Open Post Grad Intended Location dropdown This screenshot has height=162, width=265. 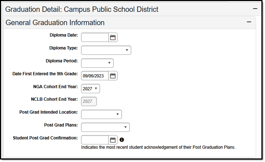(101, 114)
